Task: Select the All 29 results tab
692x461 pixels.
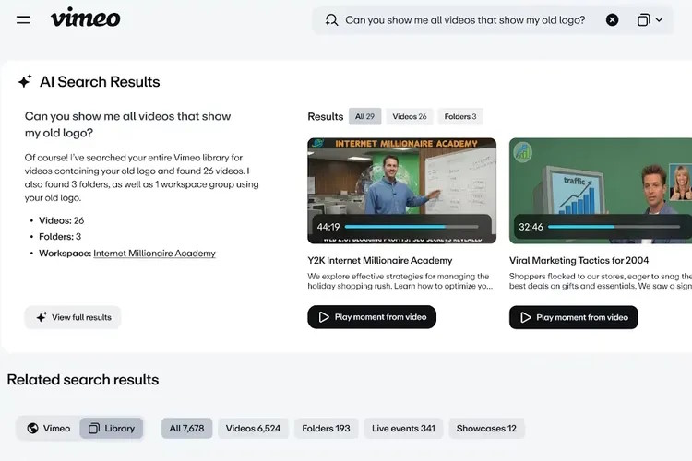Action: click(364, 116)
